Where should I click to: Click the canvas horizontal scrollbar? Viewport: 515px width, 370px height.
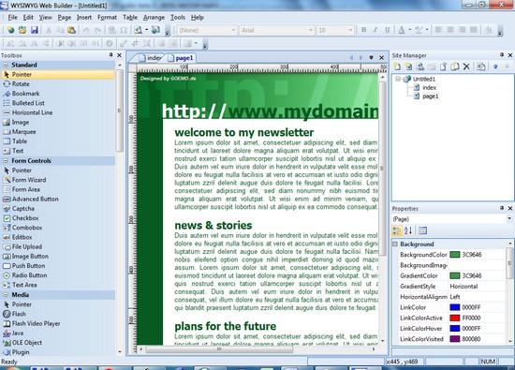pyautogui.click(x=219, y=349)
